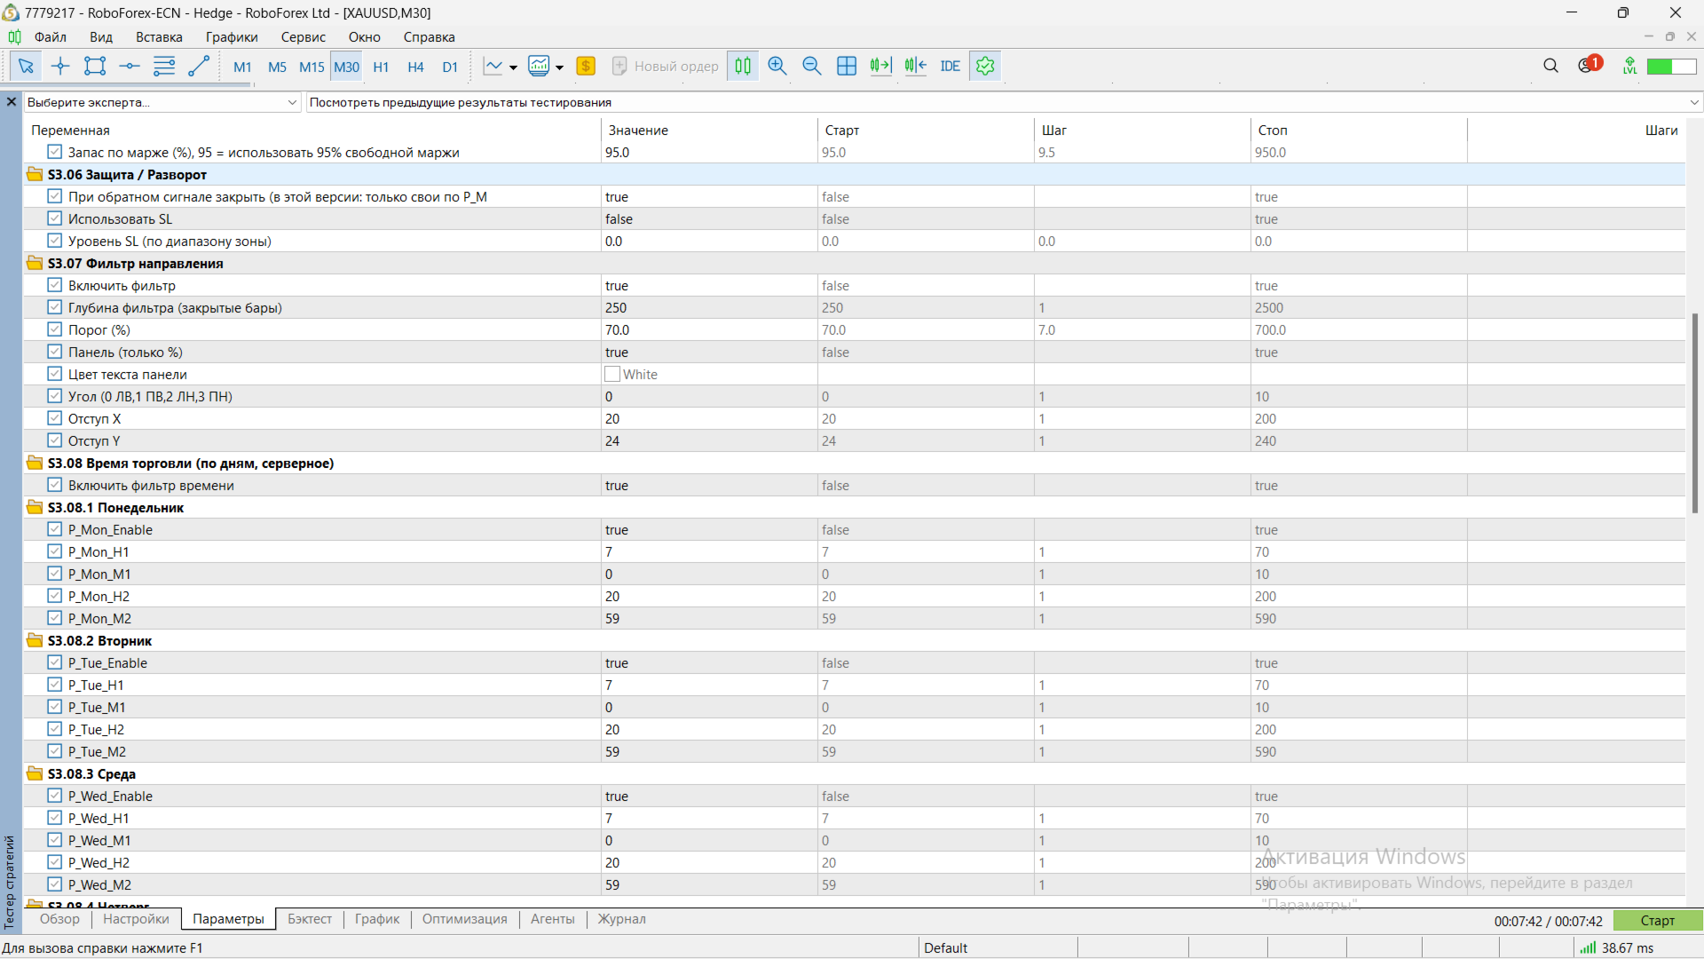Click the White color swatch

coord(612,374)
